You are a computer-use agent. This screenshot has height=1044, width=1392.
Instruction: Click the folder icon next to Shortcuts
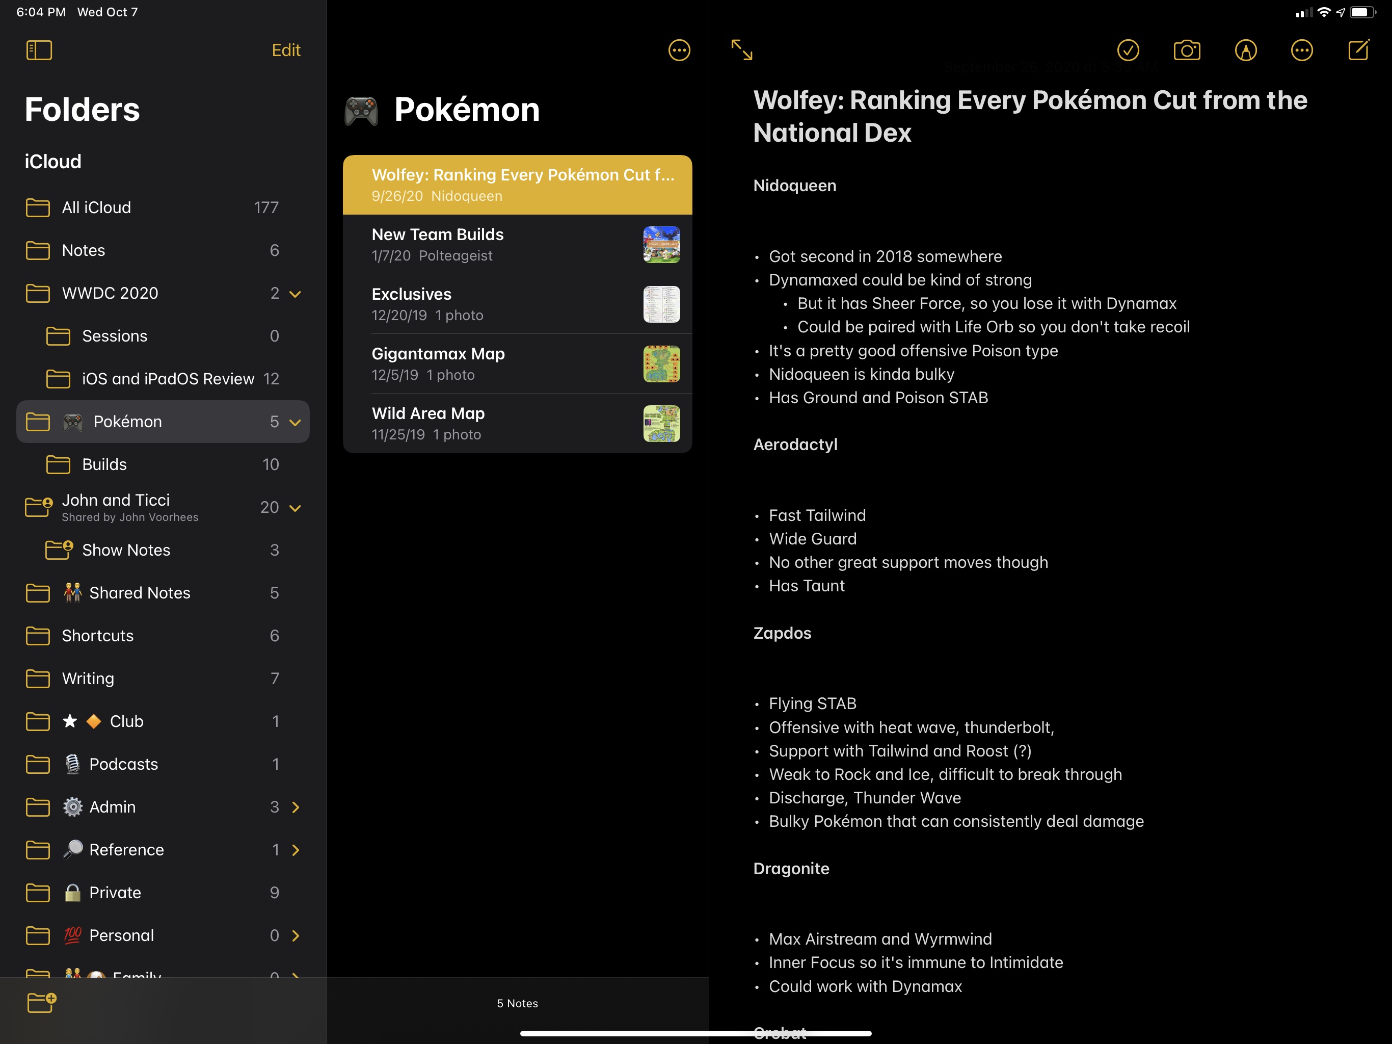click(38, 636)
